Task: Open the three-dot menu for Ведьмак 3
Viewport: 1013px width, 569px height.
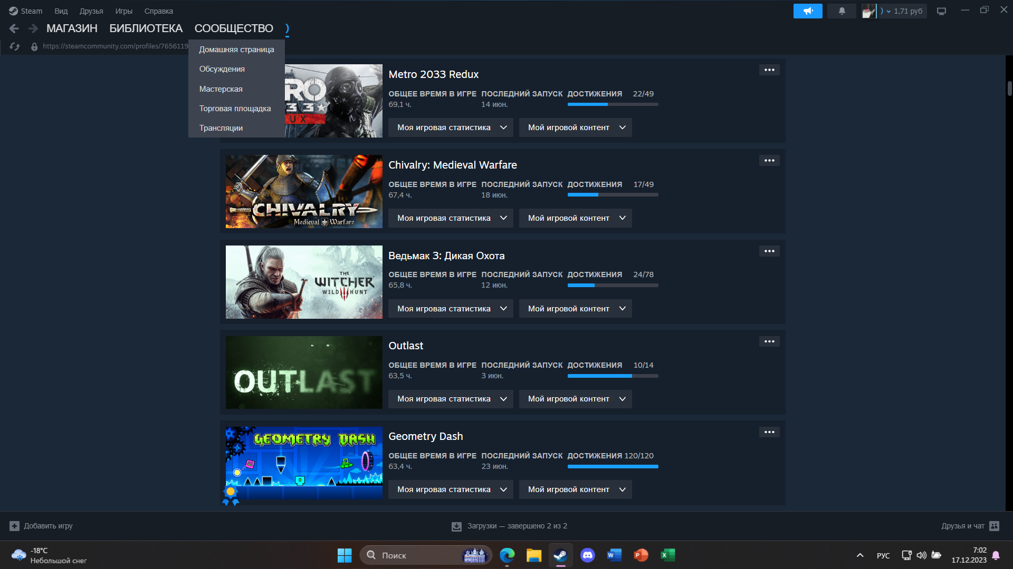Action: (x=769, y=251)
